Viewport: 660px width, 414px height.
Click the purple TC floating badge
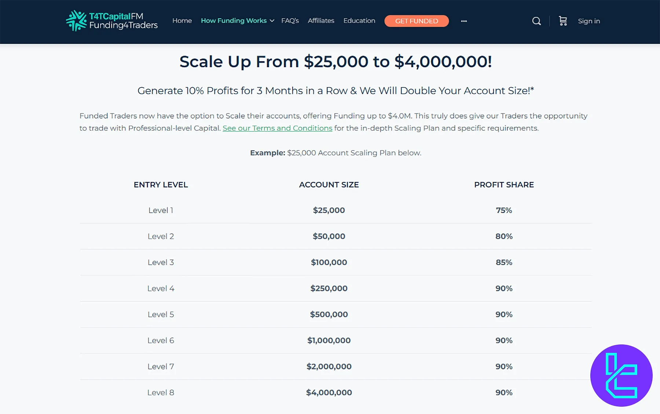(x=621, y=375)
